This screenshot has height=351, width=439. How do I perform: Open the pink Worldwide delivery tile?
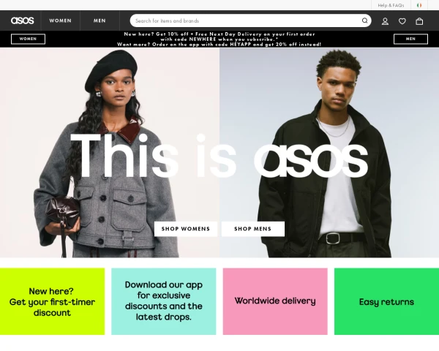275,301
